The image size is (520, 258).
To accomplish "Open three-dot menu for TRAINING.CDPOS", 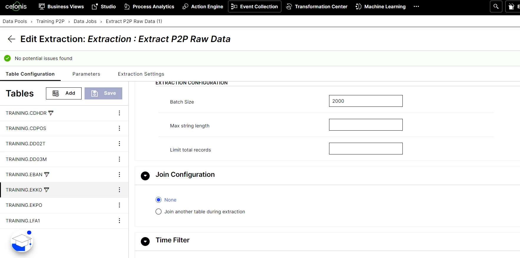I will (x=119, y=128).
